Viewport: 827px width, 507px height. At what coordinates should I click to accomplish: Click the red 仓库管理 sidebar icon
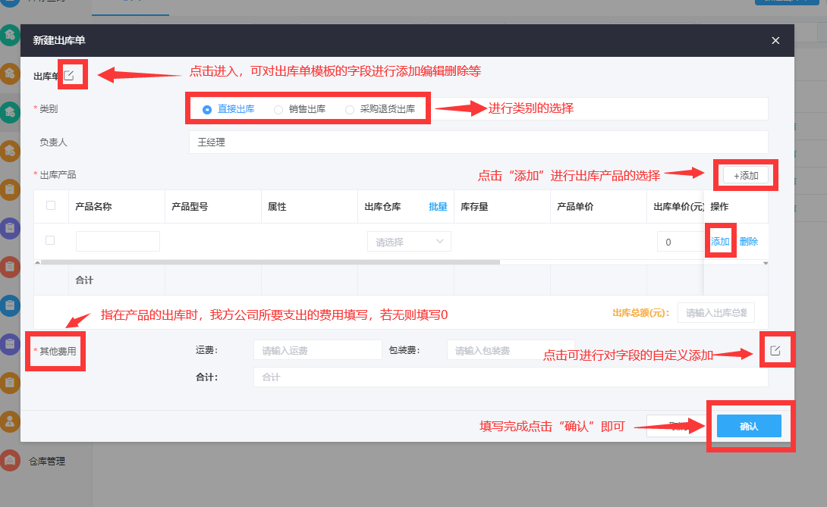pyautogui.click(x=10, y=461)
